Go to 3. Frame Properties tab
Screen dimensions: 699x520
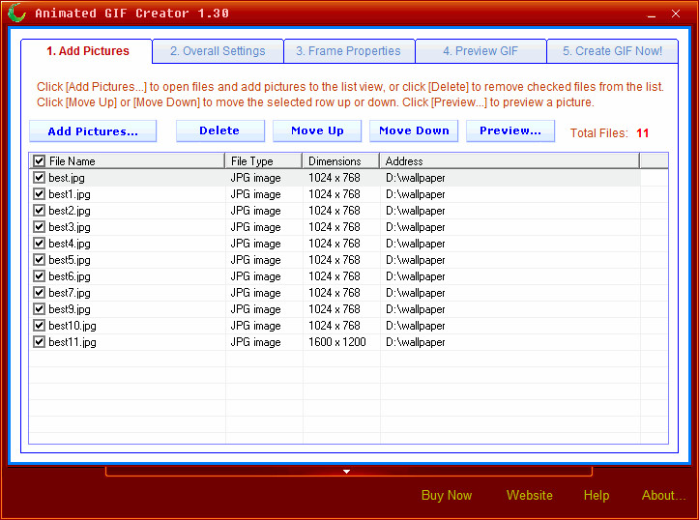coord(349,51)
